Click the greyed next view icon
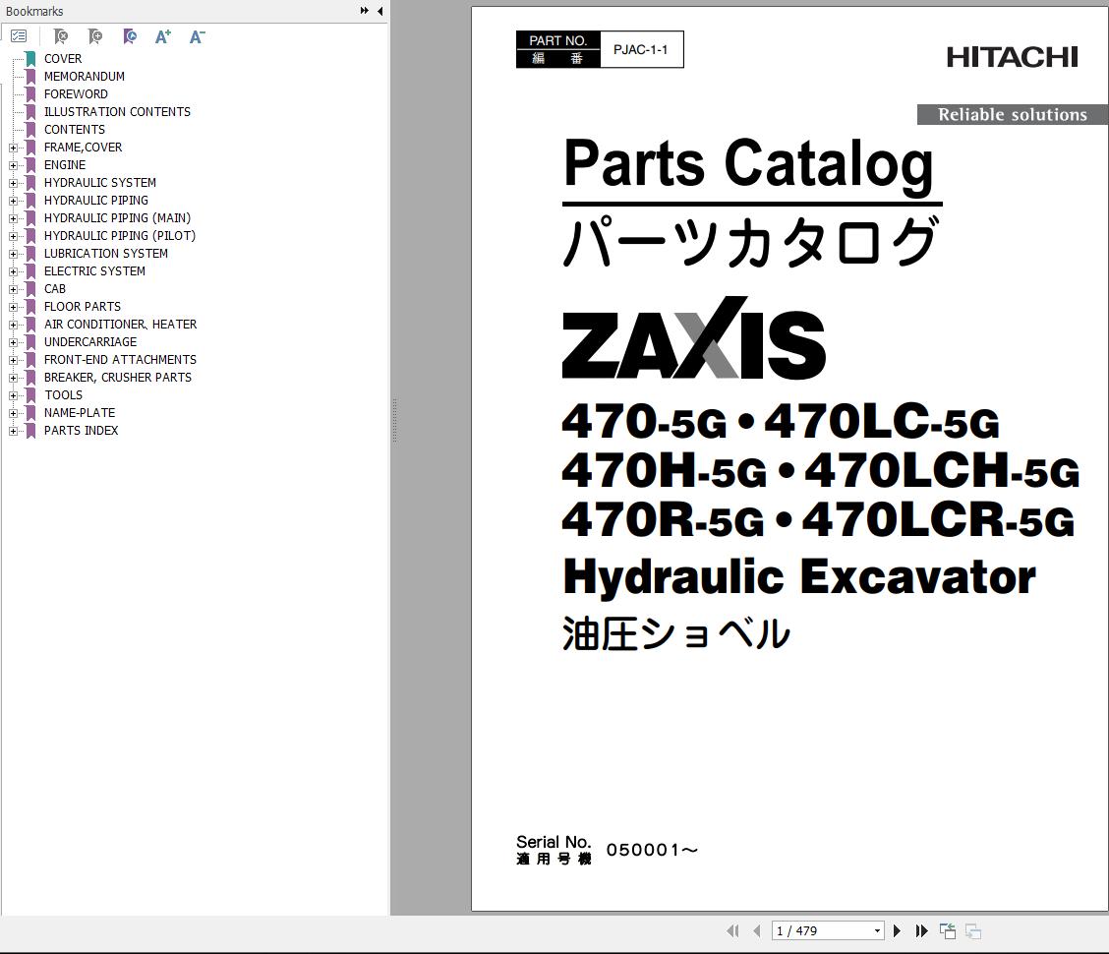 (x=973, y=931)
